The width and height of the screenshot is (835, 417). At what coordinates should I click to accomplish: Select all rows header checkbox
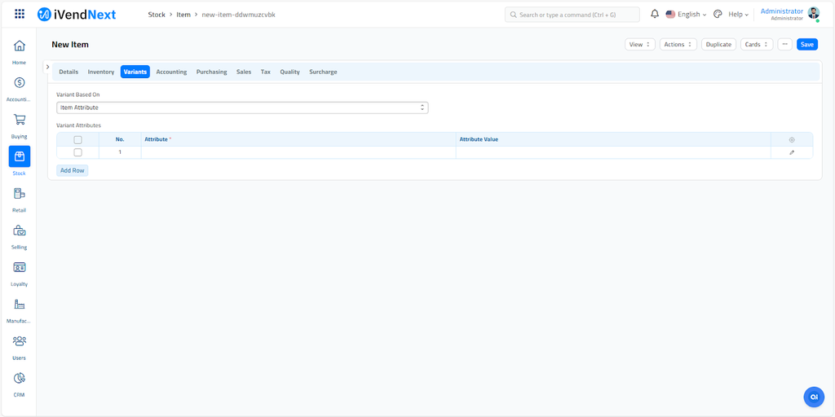[77, 139]
